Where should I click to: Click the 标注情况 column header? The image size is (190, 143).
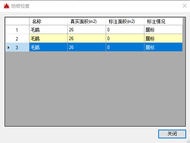pyautogui.click(x=163, y=21)
